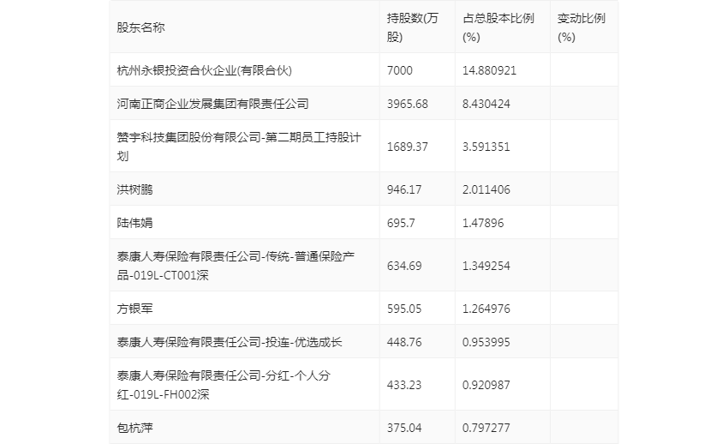
Task: Select 泰康人寿 传统-普通保险产品-019L-CT001深 shareholder
Action: click(x=236, y=266)
